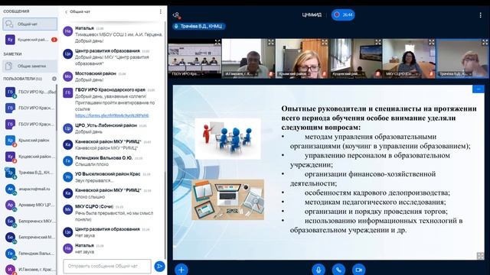Select Белореченск МКУ user

[x=30, y=222]
